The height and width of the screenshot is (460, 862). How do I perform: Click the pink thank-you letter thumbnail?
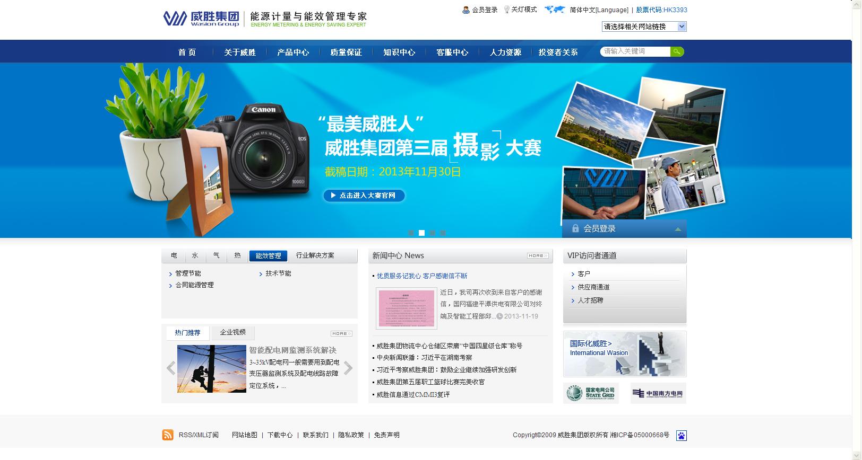click(x=407, y=308)
